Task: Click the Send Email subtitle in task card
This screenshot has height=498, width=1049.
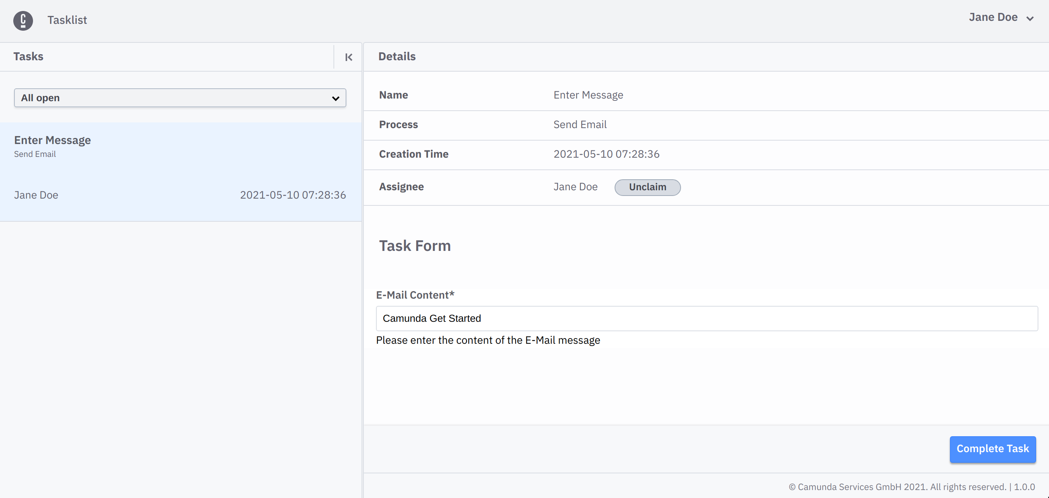Action: pos(35,154)
